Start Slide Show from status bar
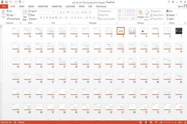This screenshot has height=124, width=187. pyautogui.click(x=156, y=122)
